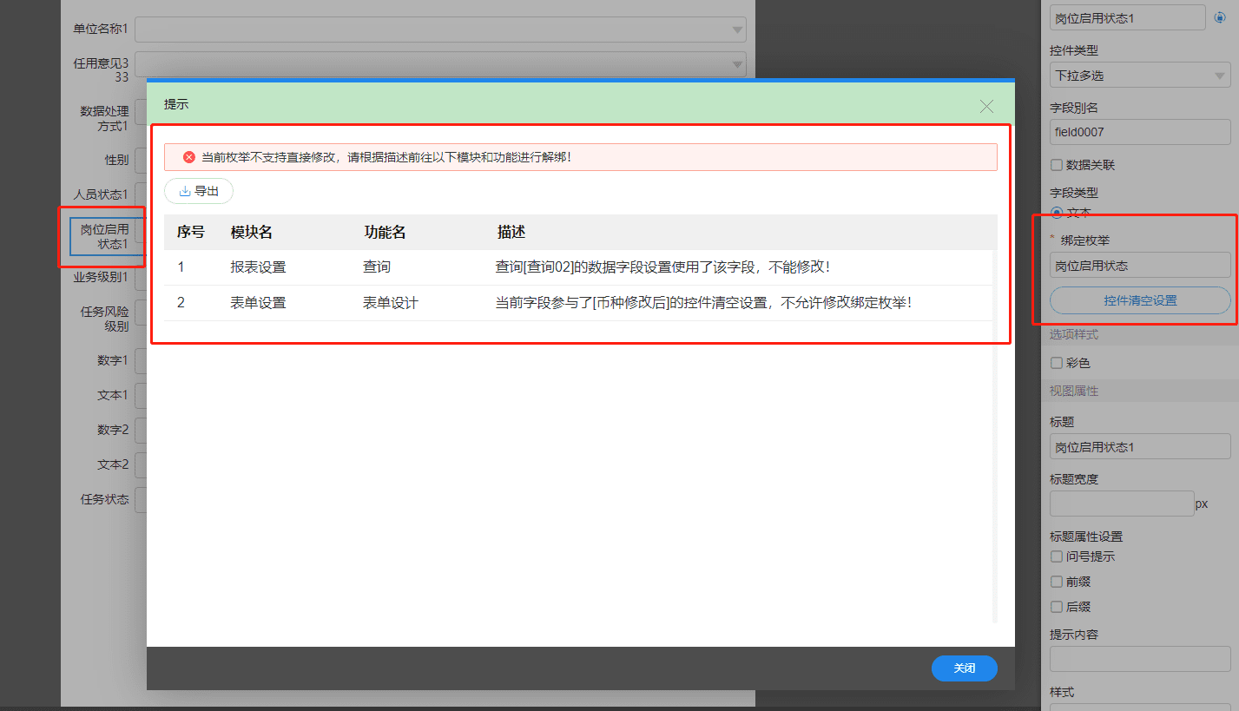Open the 任用意见333 dropdown
This screenshot has height=711, width=1239.
440,64
